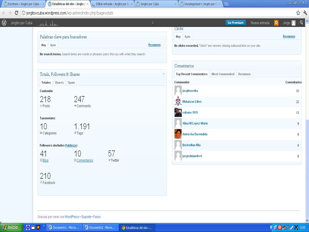
Task: Click the show desktop quick launch icon
Action: tap(33, 228)
